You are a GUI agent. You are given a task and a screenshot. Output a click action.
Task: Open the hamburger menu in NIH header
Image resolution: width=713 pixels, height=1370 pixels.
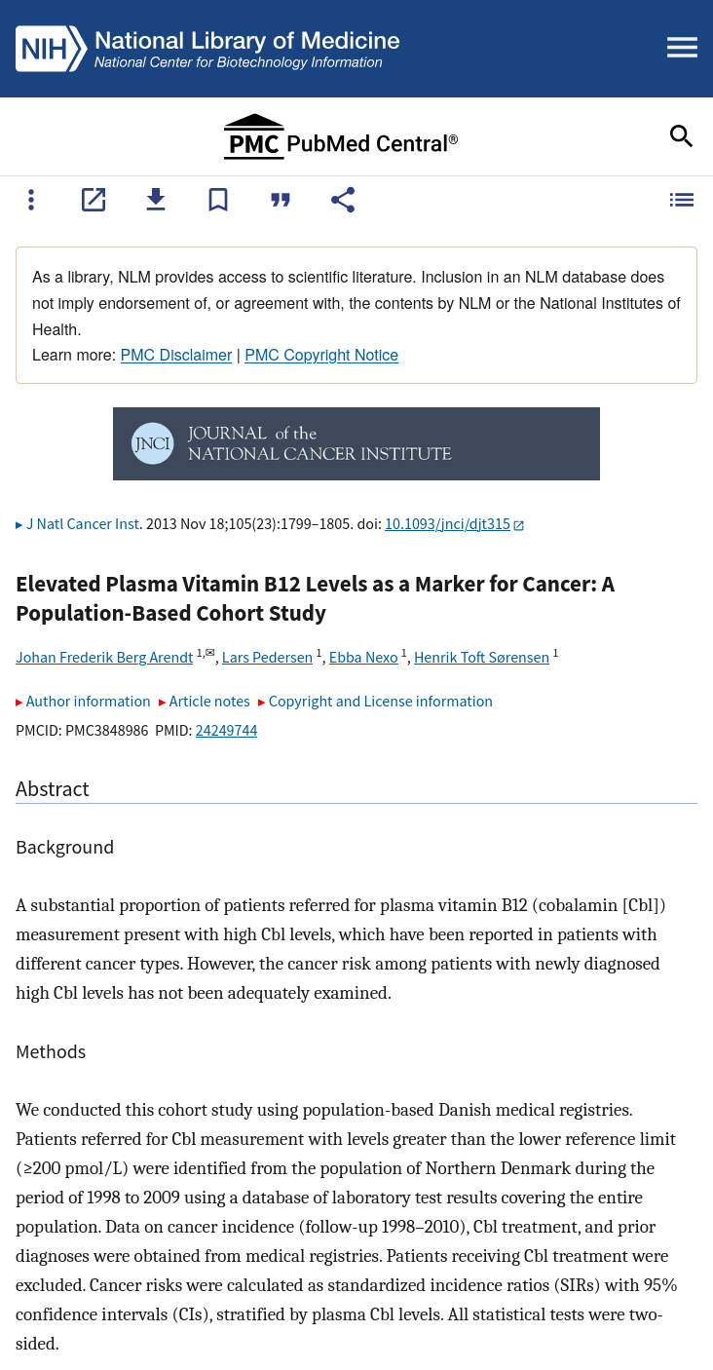tap(682, 48)
